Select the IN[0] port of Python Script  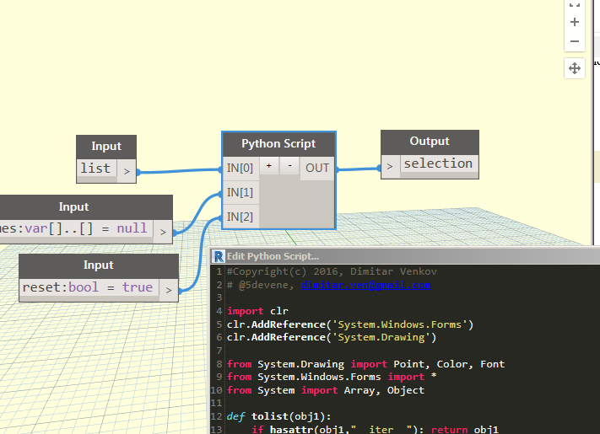[240, 168]
